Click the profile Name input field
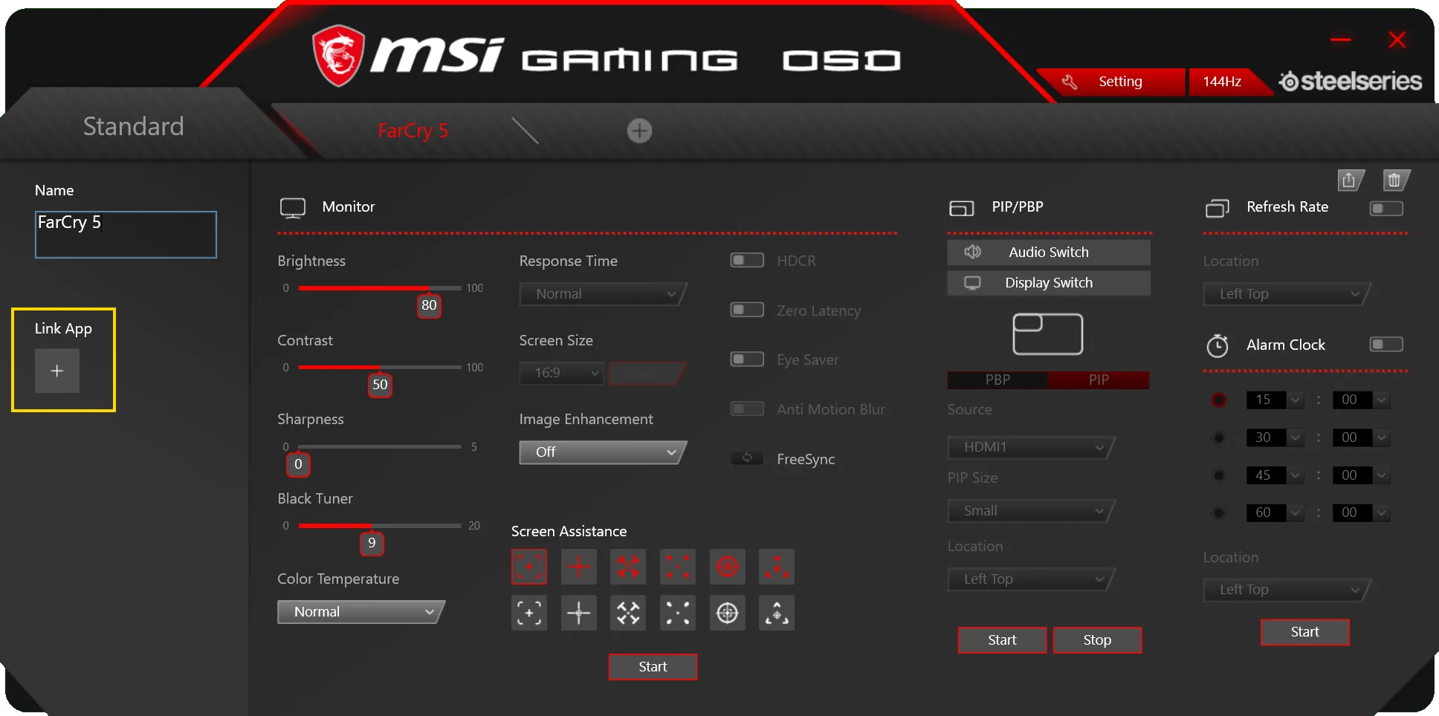 pos(126,235)
